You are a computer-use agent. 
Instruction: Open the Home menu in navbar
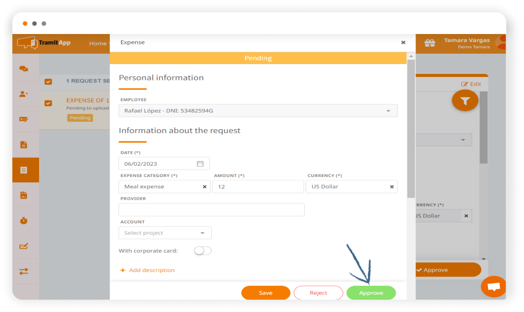[x=97, y=43]
